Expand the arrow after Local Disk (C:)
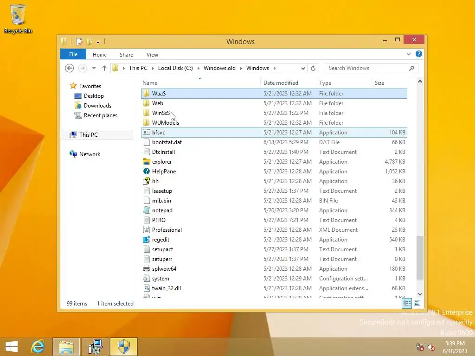Image resolution: width=475 pixels, height=356 pixels. point(199,68)
